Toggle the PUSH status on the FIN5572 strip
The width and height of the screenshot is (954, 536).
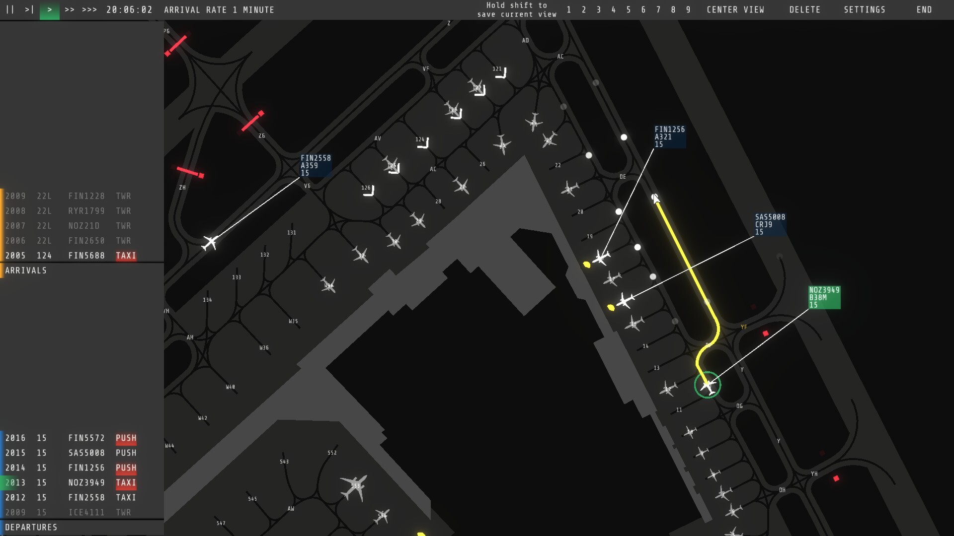126,438
